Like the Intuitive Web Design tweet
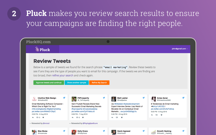 click(x=43, y=117)
